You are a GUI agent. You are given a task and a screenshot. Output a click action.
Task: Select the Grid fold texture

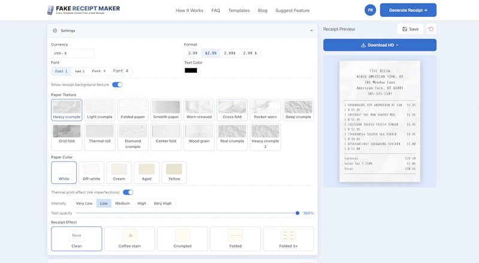pos(66,137)
